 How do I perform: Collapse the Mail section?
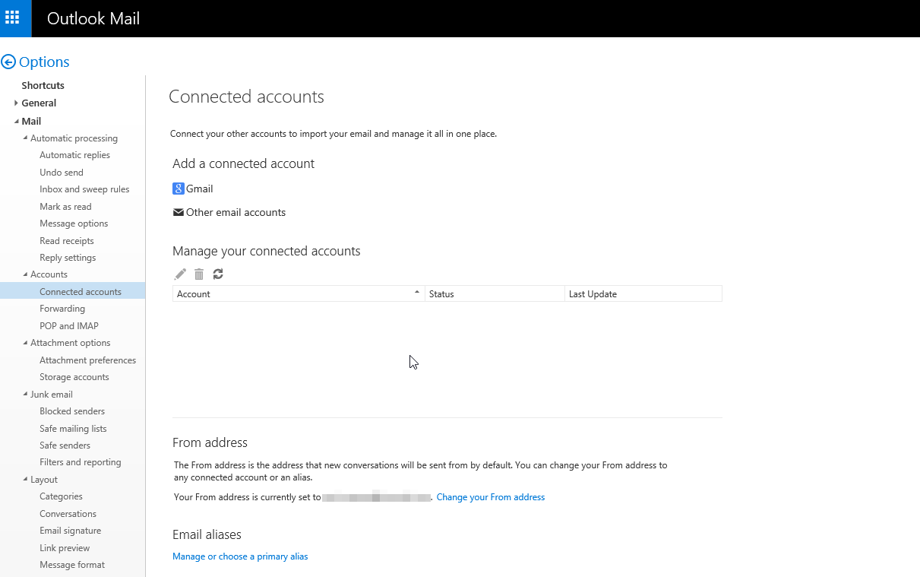(x=16, y=121)
